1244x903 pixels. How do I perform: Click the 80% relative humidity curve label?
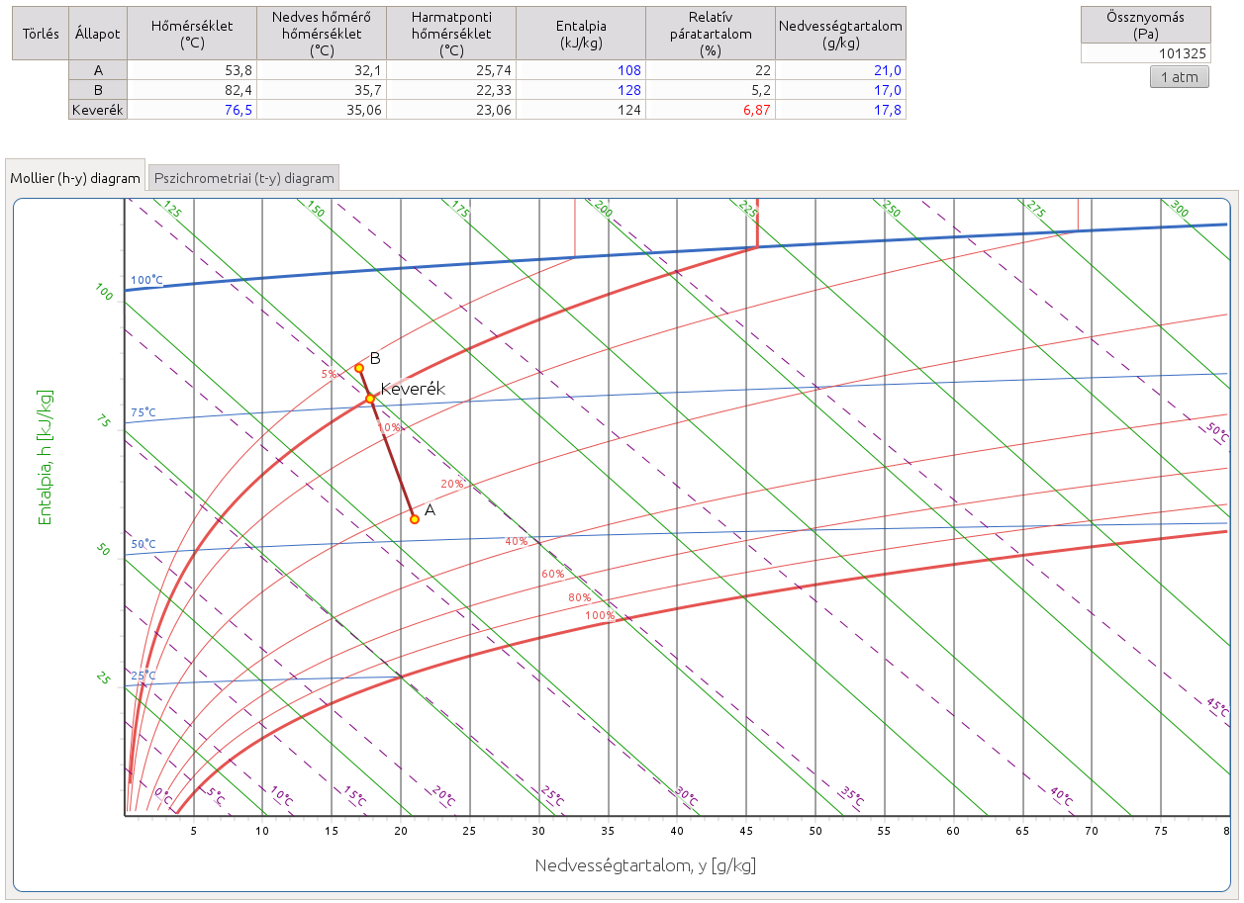coord(579,597)
